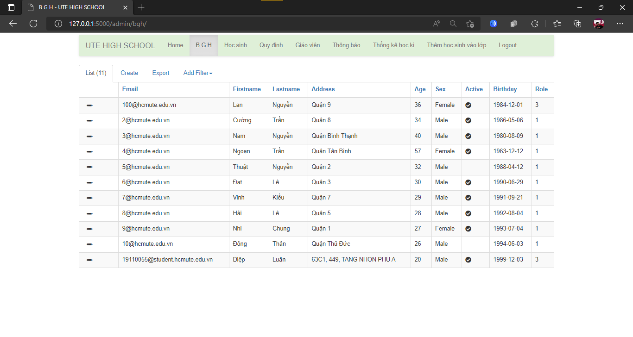Open the browser settings three-dot menu
This screenshot has width=633, height=337.
[620, 24]
